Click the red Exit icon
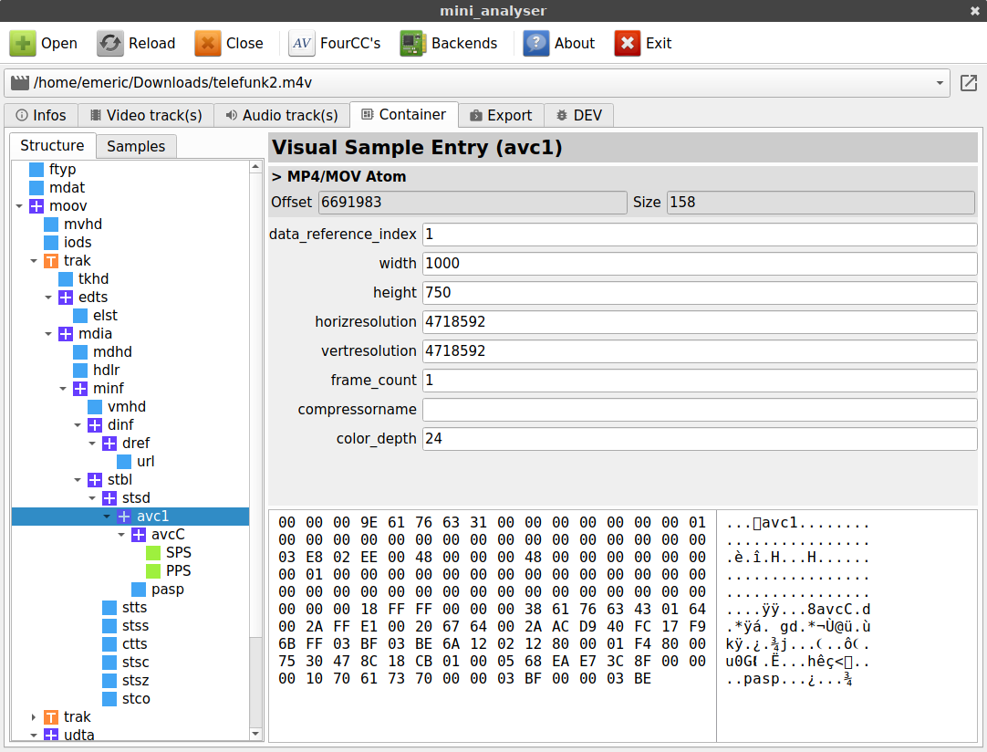The width and height of the screenshot is (987, 752). [627, 44]
